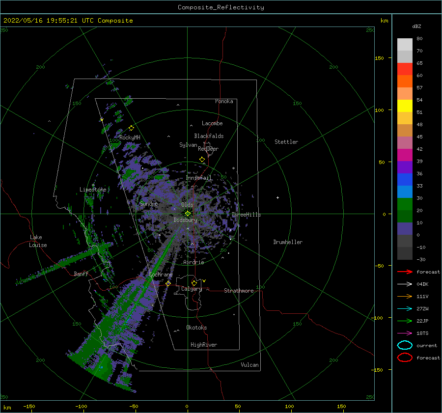Select the light gray 70-80 dBZ color swatch
This screenshot has height=413, width=442.
pos(405,45)
